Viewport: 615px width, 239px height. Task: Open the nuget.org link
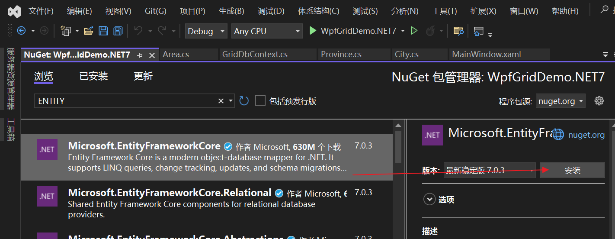click(586, 135)
